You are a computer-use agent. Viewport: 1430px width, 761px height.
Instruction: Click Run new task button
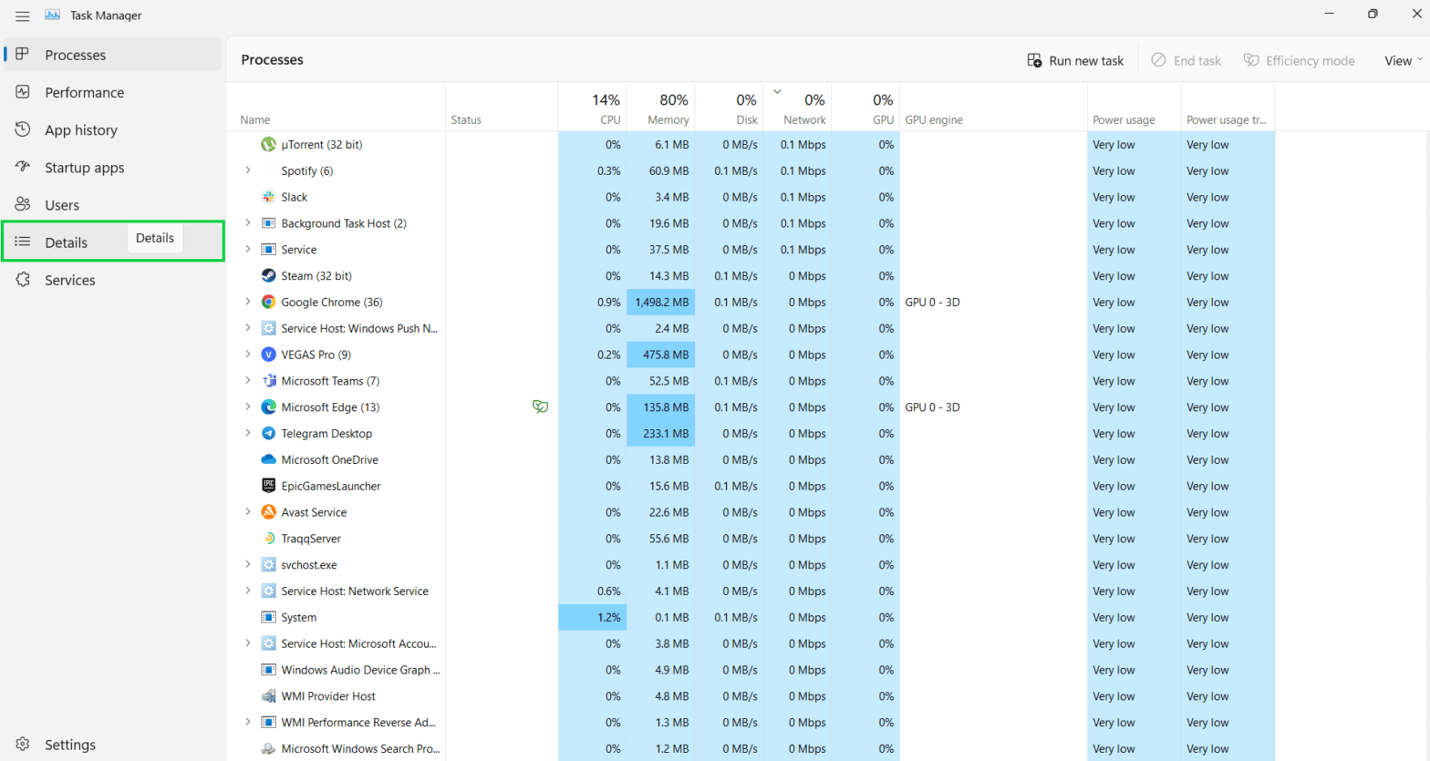(1075, 60)
